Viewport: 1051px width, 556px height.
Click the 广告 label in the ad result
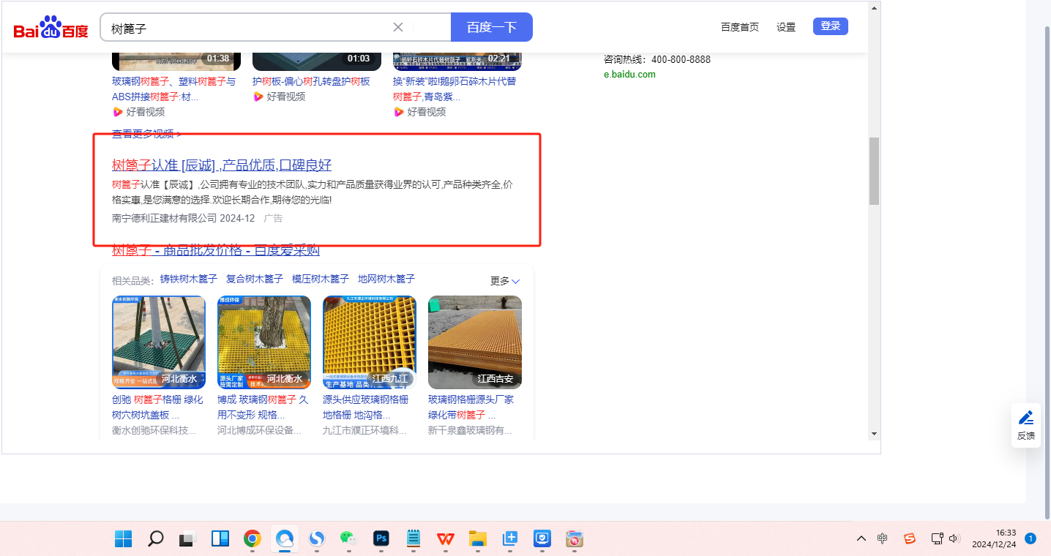(273, 218)
